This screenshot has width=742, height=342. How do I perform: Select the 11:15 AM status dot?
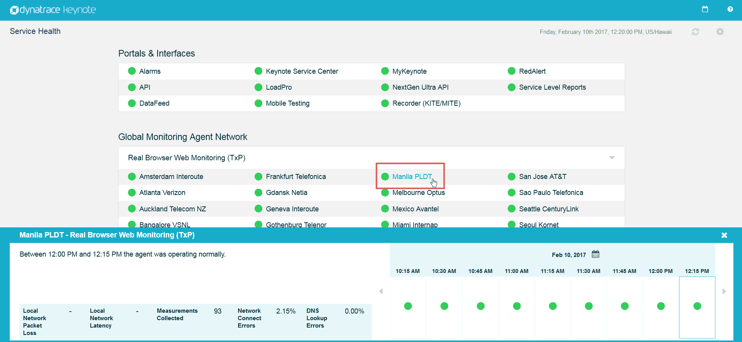pos(552,306)
